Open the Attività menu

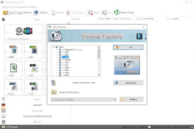[7, 7]
